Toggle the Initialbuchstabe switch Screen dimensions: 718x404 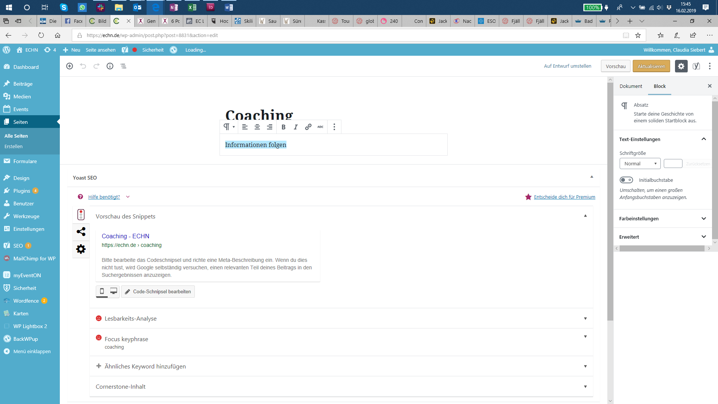pyautogui.click(x=626, y=180)
